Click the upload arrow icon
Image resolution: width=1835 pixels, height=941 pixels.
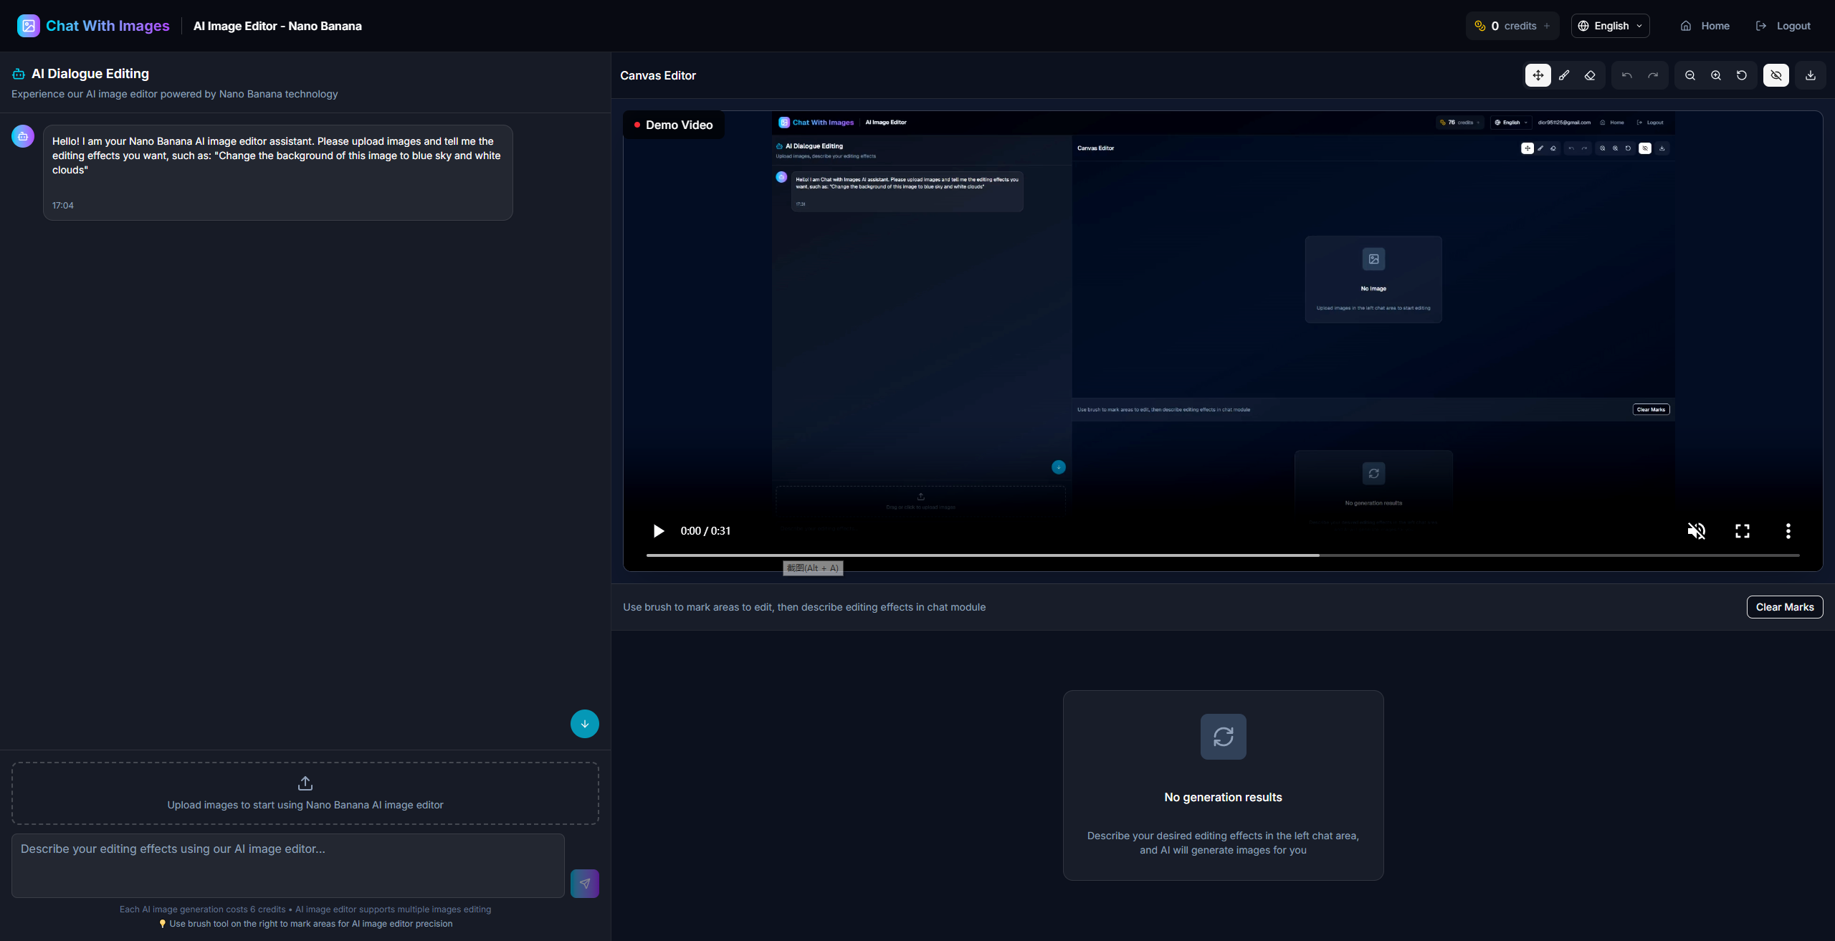(x=305, y=783)
